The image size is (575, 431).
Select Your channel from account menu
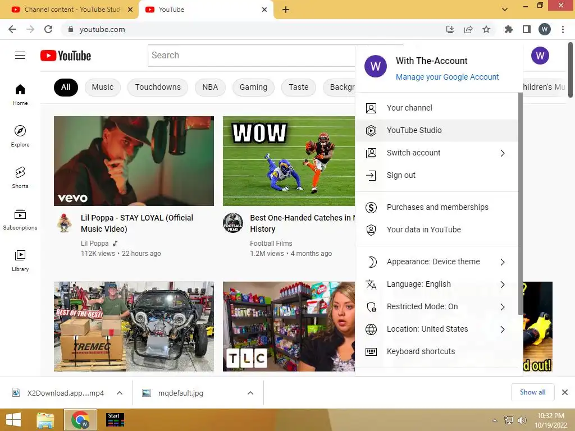click(x=436, y=108)
